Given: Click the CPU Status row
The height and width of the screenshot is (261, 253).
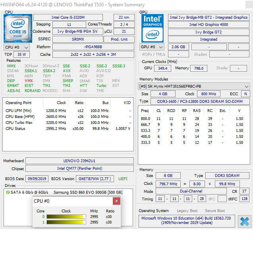Looking at the screenshot, I should (68, 128).
